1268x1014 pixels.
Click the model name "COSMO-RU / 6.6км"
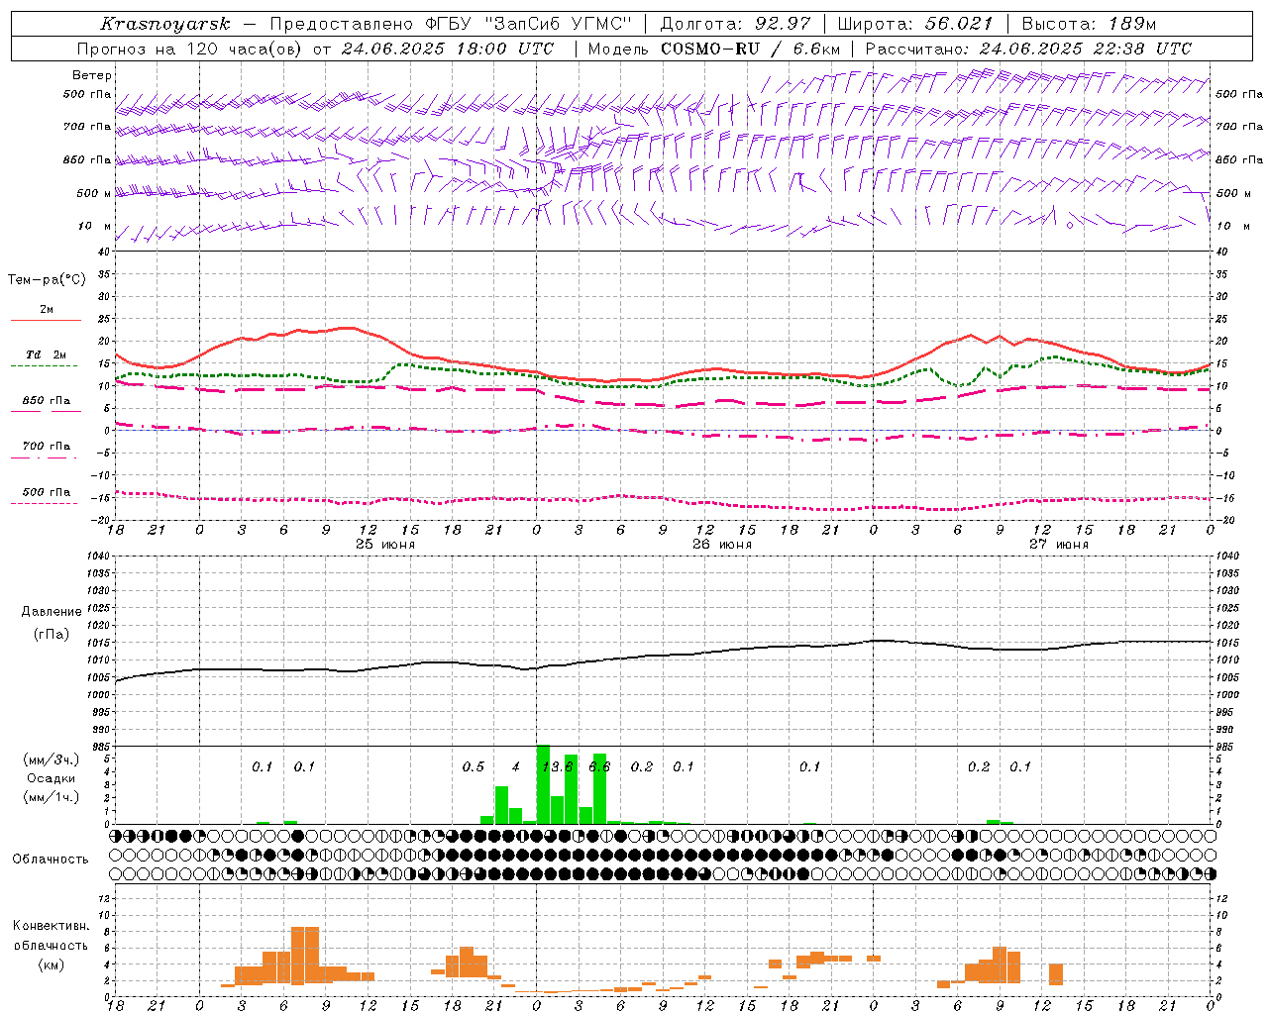click(751, 49)
